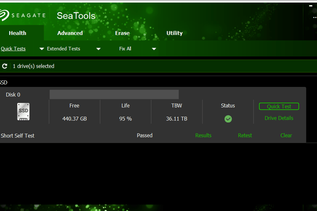The height and width of the screenshot is (211, 317).
Task: Open the more options ellipsis menu
Action: click(x=315, y=18)
